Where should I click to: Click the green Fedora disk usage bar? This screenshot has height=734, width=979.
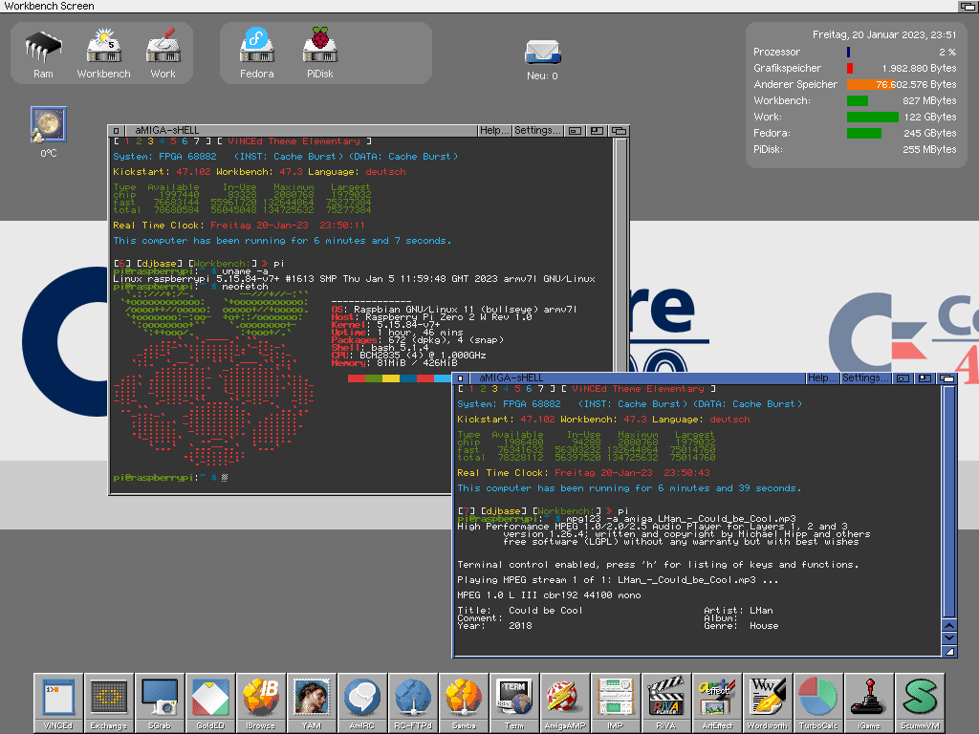(x=864, y=133)
